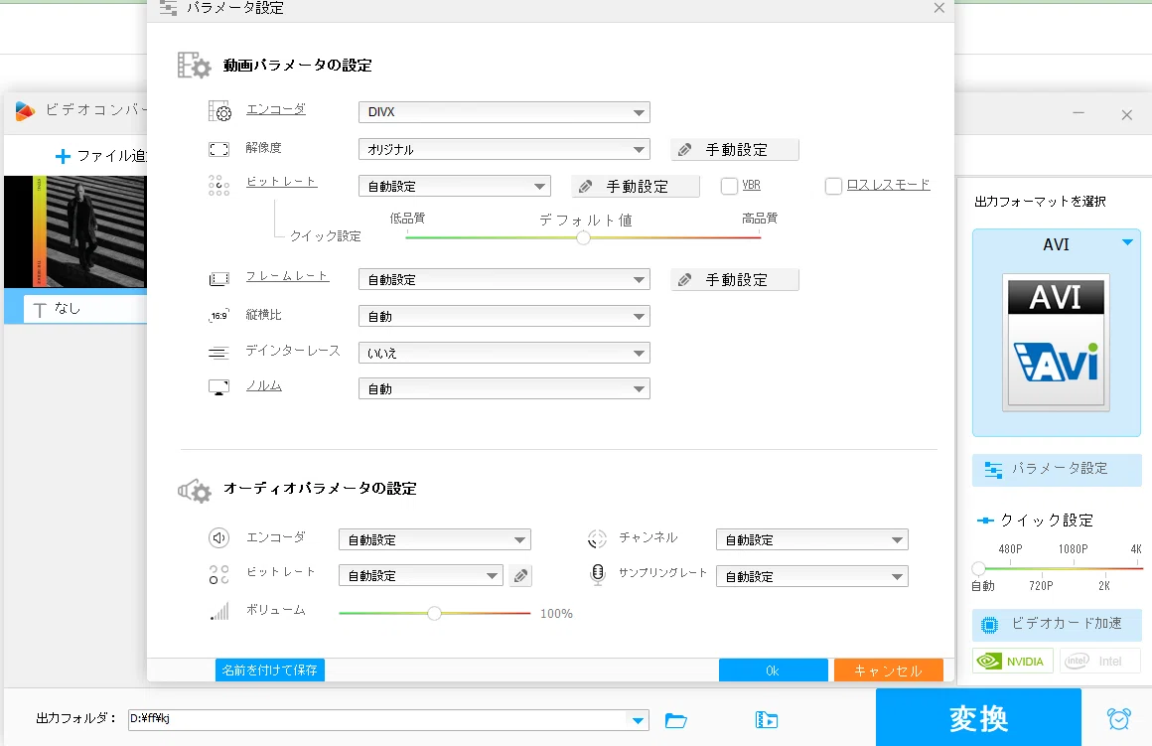The width and height of the screenshot is (1152, 746).
Task: Click the 16:9 aspect ratio icon
Action: click(218, 315)
